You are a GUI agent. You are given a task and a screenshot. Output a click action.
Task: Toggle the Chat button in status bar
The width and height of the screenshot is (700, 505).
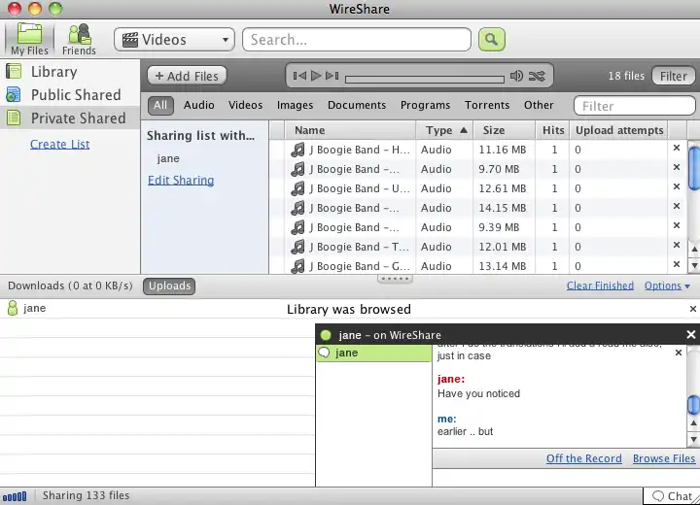click(x=672, y=496)
